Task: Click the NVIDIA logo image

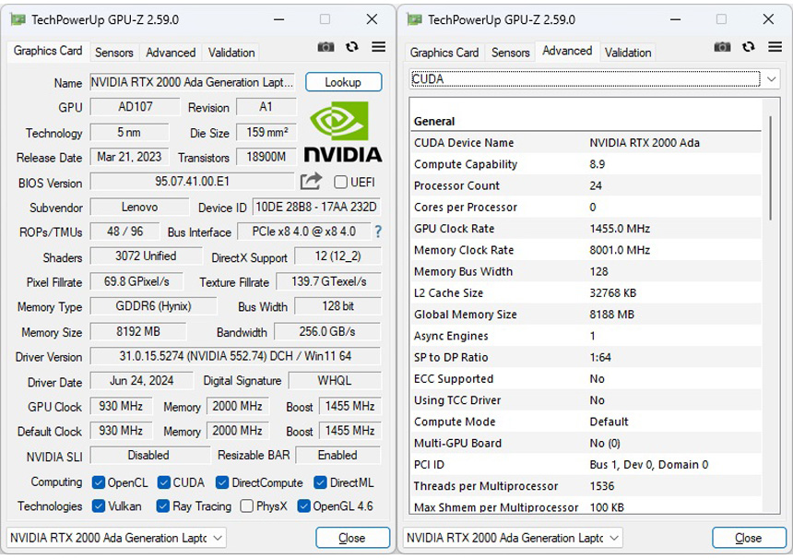Action: [x=342, y=131]
